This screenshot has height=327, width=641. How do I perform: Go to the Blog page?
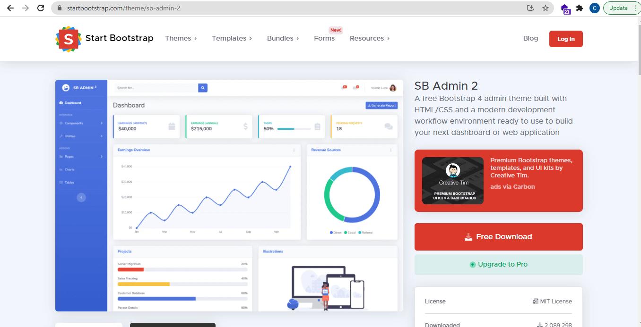click(530, 38)
